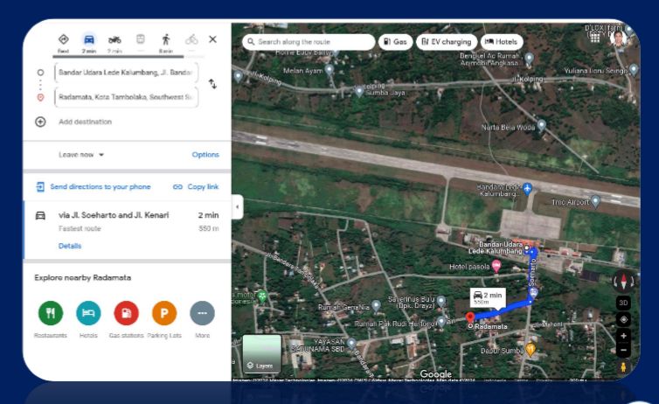This screenshot has width=659, height=404.
Task: Open the Layers map thumbnail
Action: tap(262, 353)
